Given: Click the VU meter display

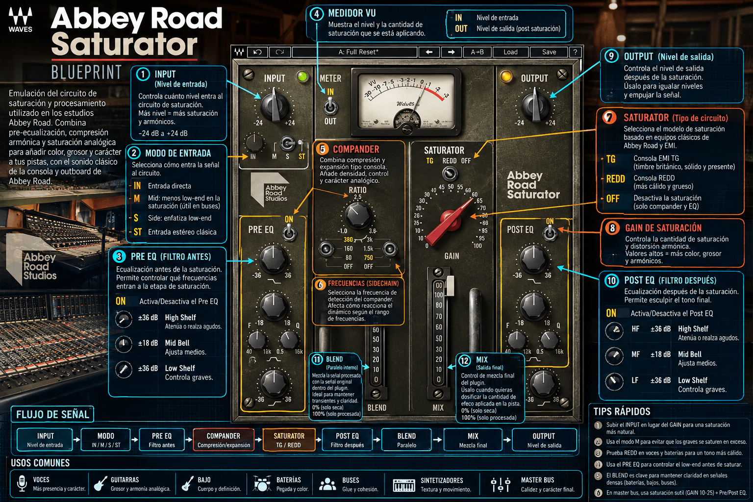Looking at the screenshot, I should coord(406,101).
